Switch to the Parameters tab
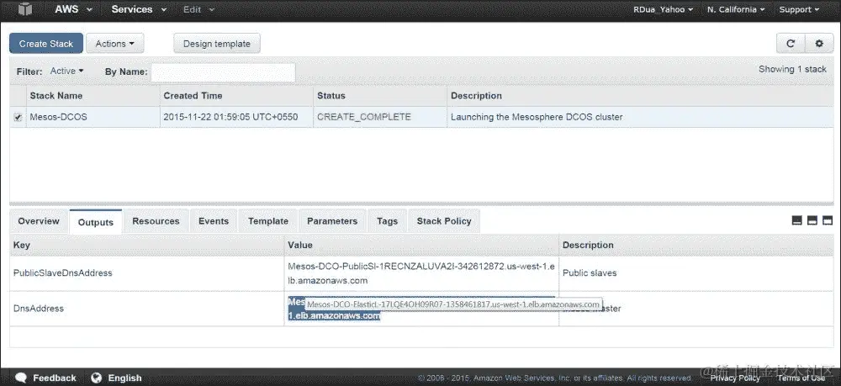The image size is (841, 386). (332, 221)
